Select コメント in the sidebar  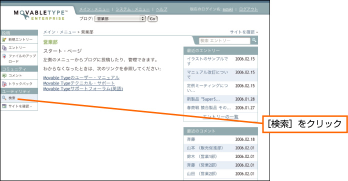click(15, 75)
